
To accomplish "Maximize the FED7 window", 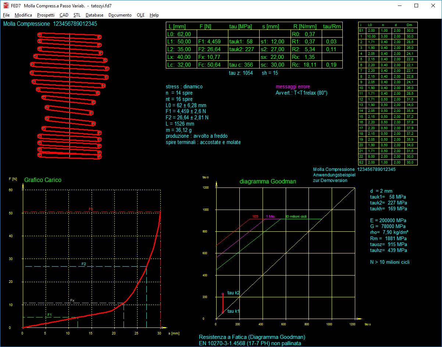I will (416, 6).
